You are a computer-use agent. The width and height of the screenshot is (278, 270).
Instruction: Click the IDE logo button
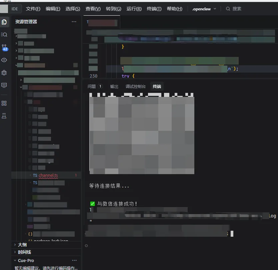click(x=15, y=9)
